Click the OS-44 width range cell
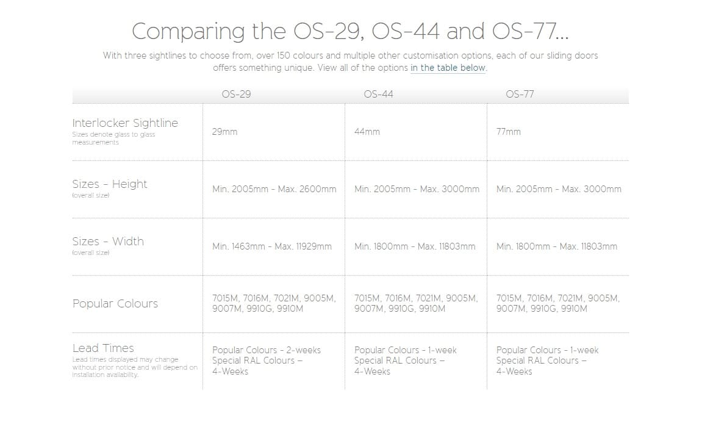The width and height of the screenshot is (702, 427). tap(415, 246)
